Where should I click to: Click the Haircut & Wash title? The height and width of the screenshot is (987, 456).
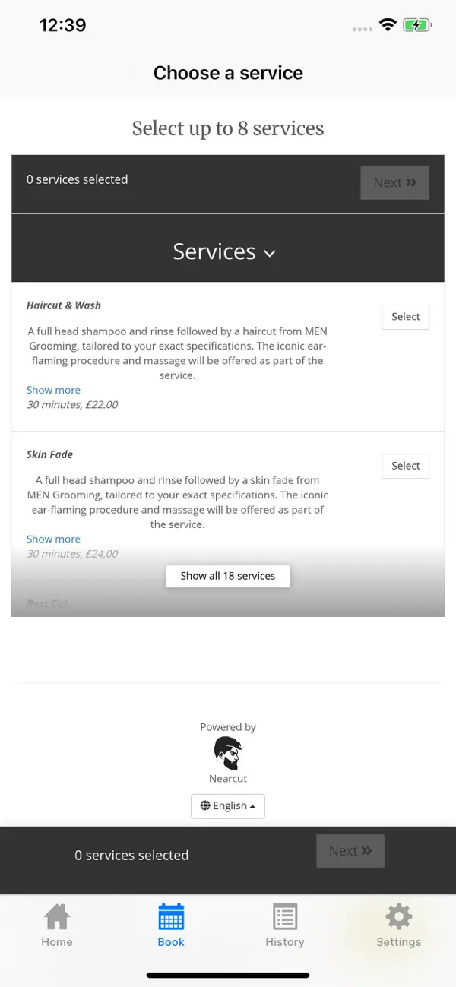tap(64, 305)
